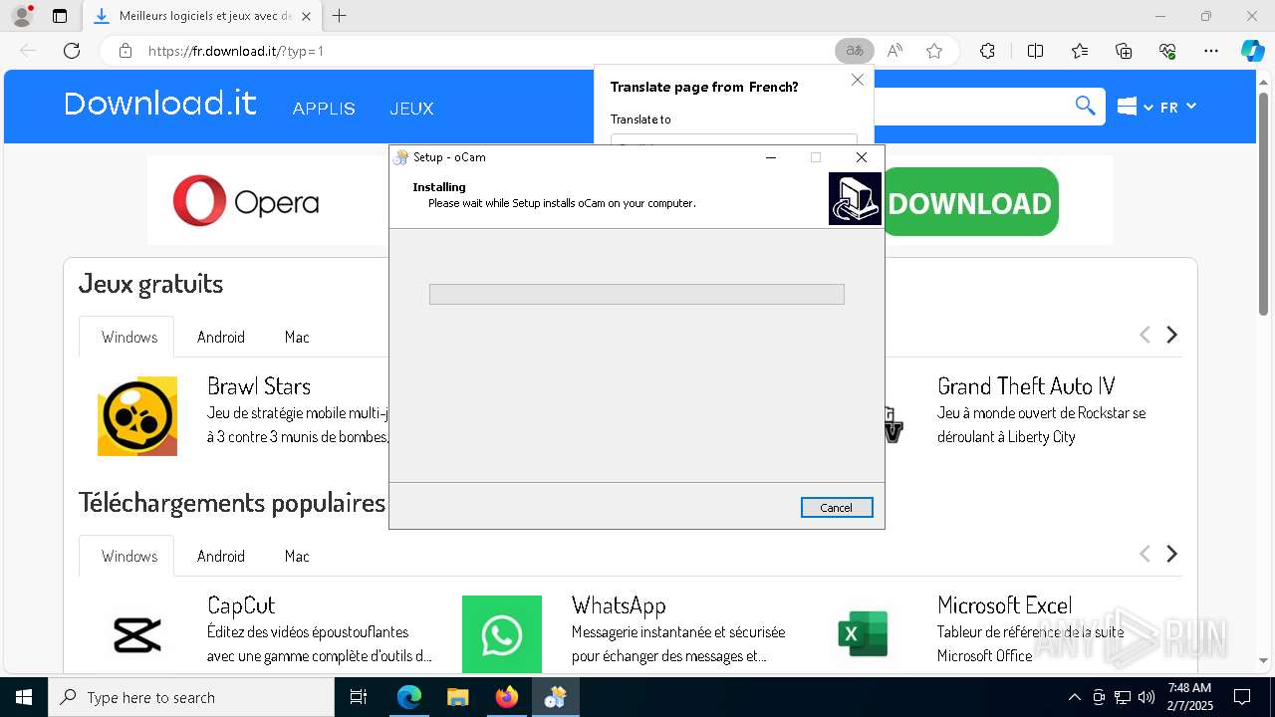
Task: Open the Microsoft Excel app icon
Action: pos(863,634)
